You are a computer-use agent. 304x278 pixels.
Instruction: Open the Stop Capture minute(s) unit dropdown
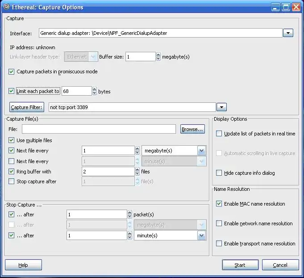click(x=201, y=236)
